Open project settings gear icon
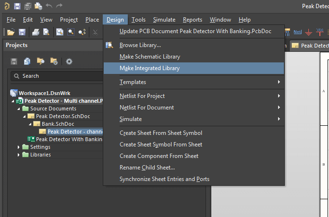 (x=69, y=61)
